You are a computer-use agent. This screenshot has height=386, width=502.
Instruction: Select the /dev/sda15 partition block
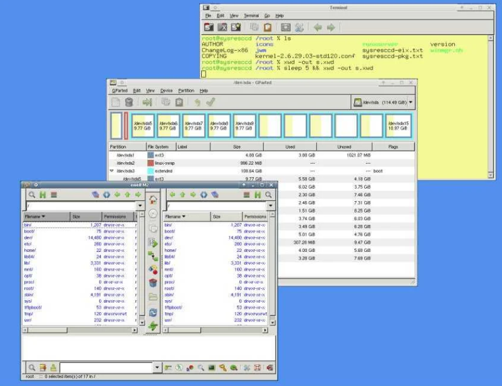tap(399, 126)
